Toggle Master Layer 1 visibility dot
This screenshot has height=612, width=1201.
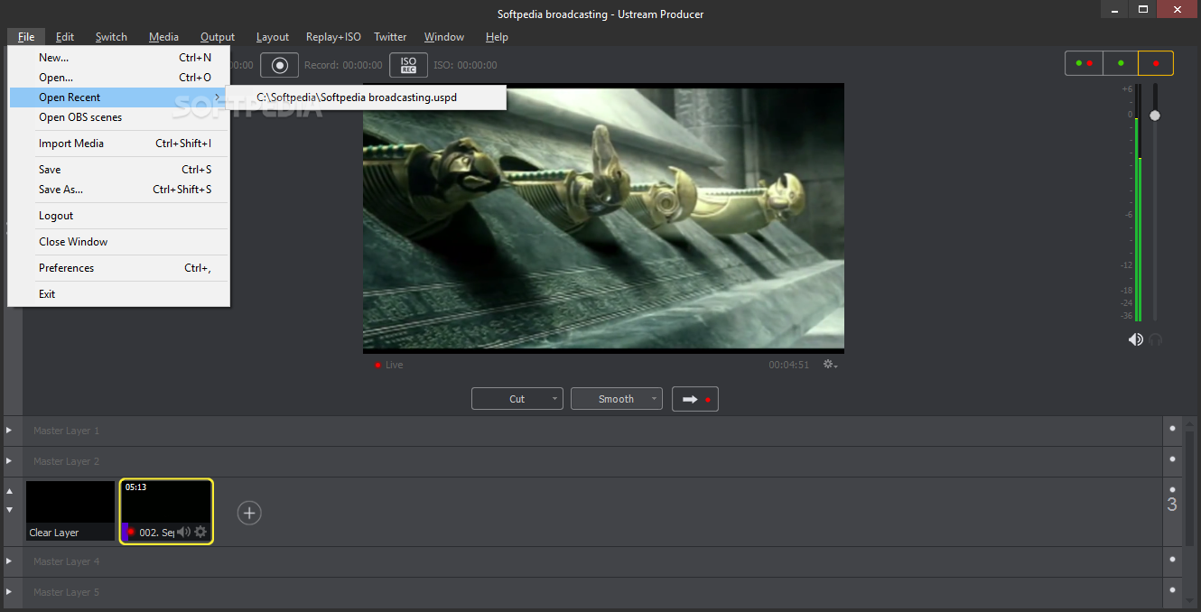[1172, 429]
